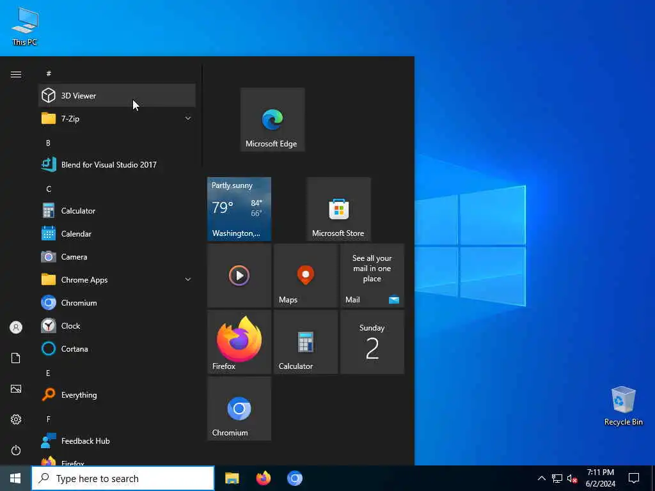655x491 pixels.
Task: Open the notification center icon
Action: [x=634, y=478]
